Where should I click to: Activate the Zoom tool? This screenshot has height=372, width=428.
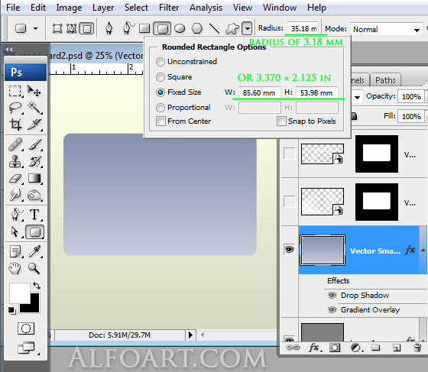tap(34, 269)
